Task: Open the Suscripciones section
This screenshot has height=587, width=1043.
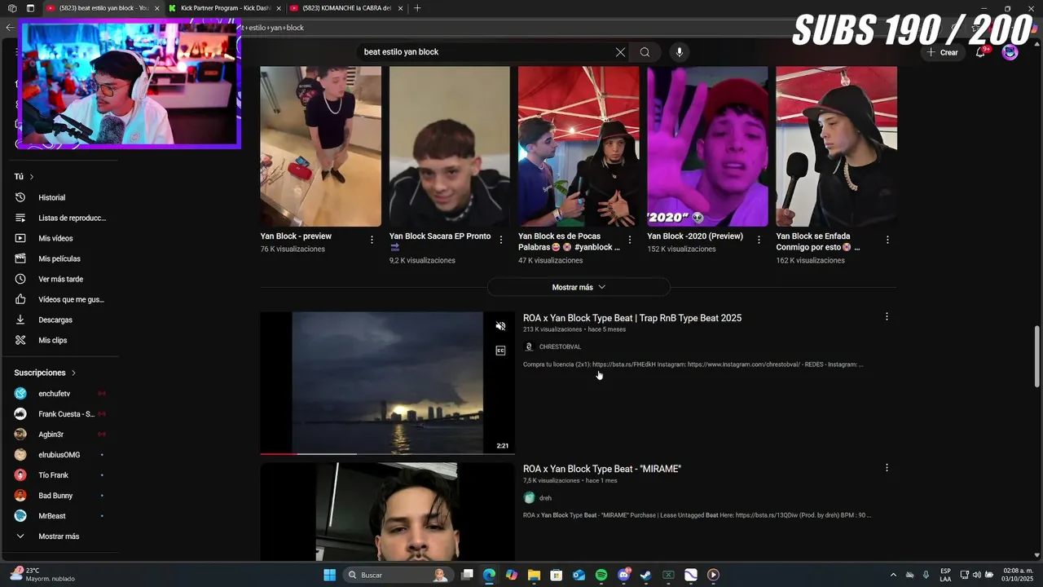Action: tap(45, 373)
